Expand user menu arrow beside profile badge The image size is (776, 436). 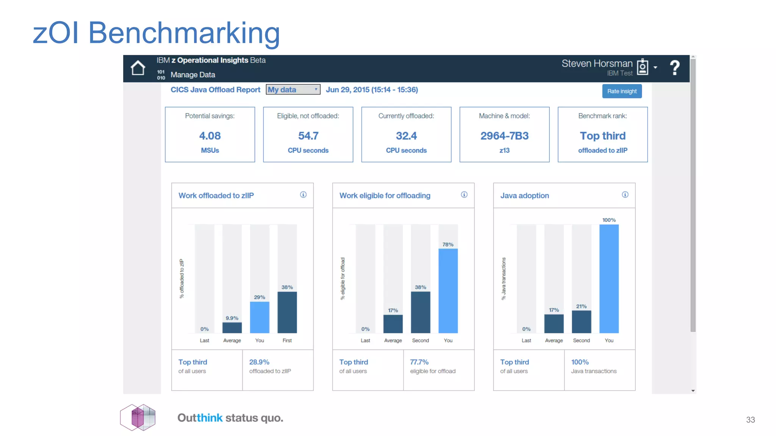(656, 67)
